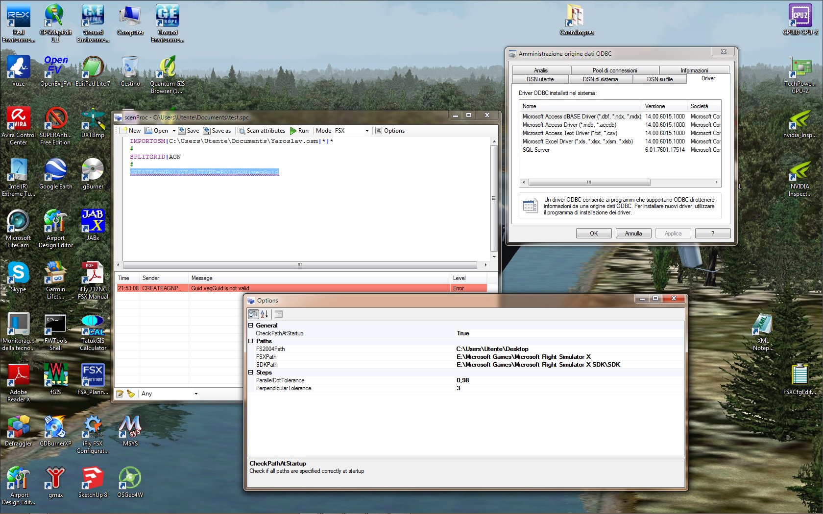Open the scenProc Options toolbar button
Image resolution: width=823 pixels, height=514 pixels.
pyautogui.click(x=389, y=131)
